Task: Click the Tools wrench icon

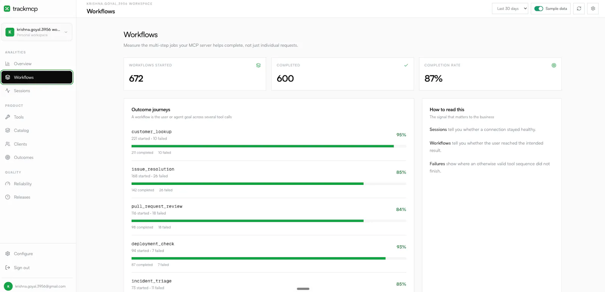Action: [x=8, y=117]
